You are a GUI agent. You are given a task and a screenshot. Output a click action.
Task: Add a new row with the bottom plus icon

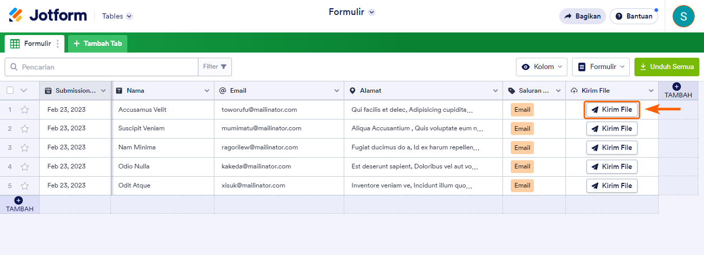(19, 200)
